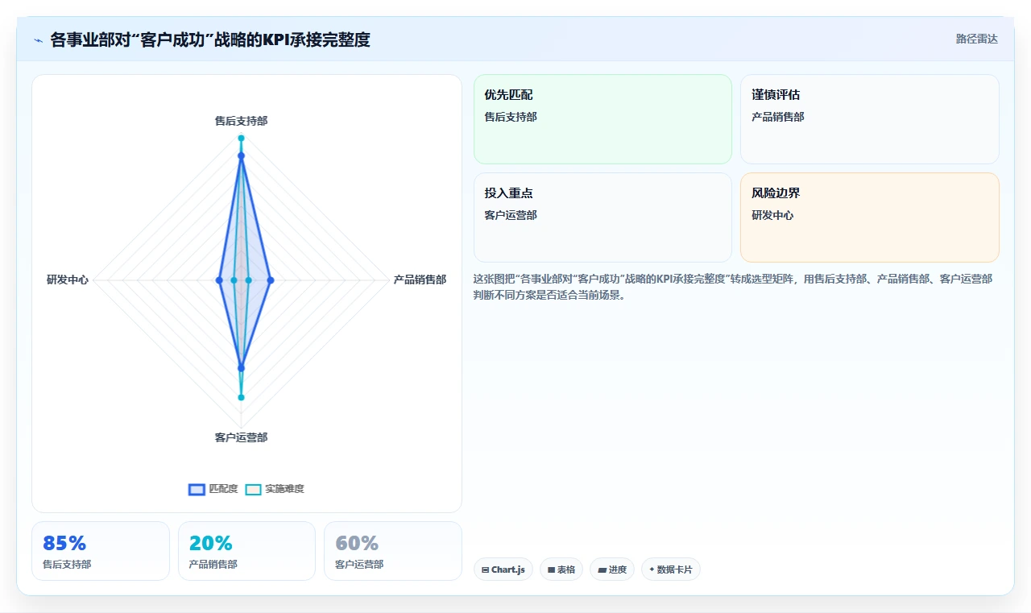
Task: Toggle the 匹配度 legend series
Action: 213,489
